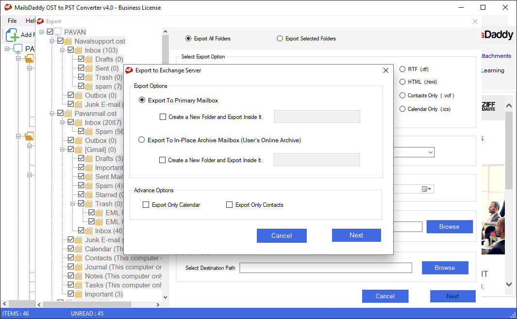Open the File menu
Viewport: 517px width, 319px height.
[12, 21]
